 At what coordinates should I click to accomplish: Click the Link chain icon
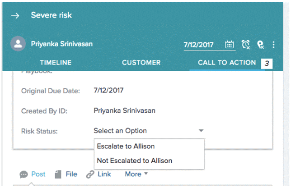[x=90, y=174]
